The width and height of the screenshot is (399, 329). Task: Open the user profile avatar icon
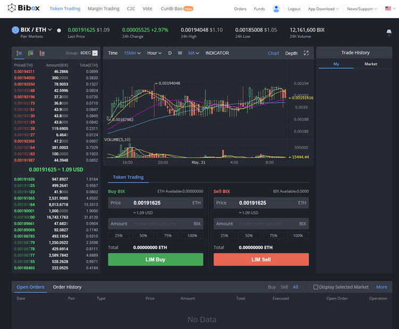click(276, 9)
